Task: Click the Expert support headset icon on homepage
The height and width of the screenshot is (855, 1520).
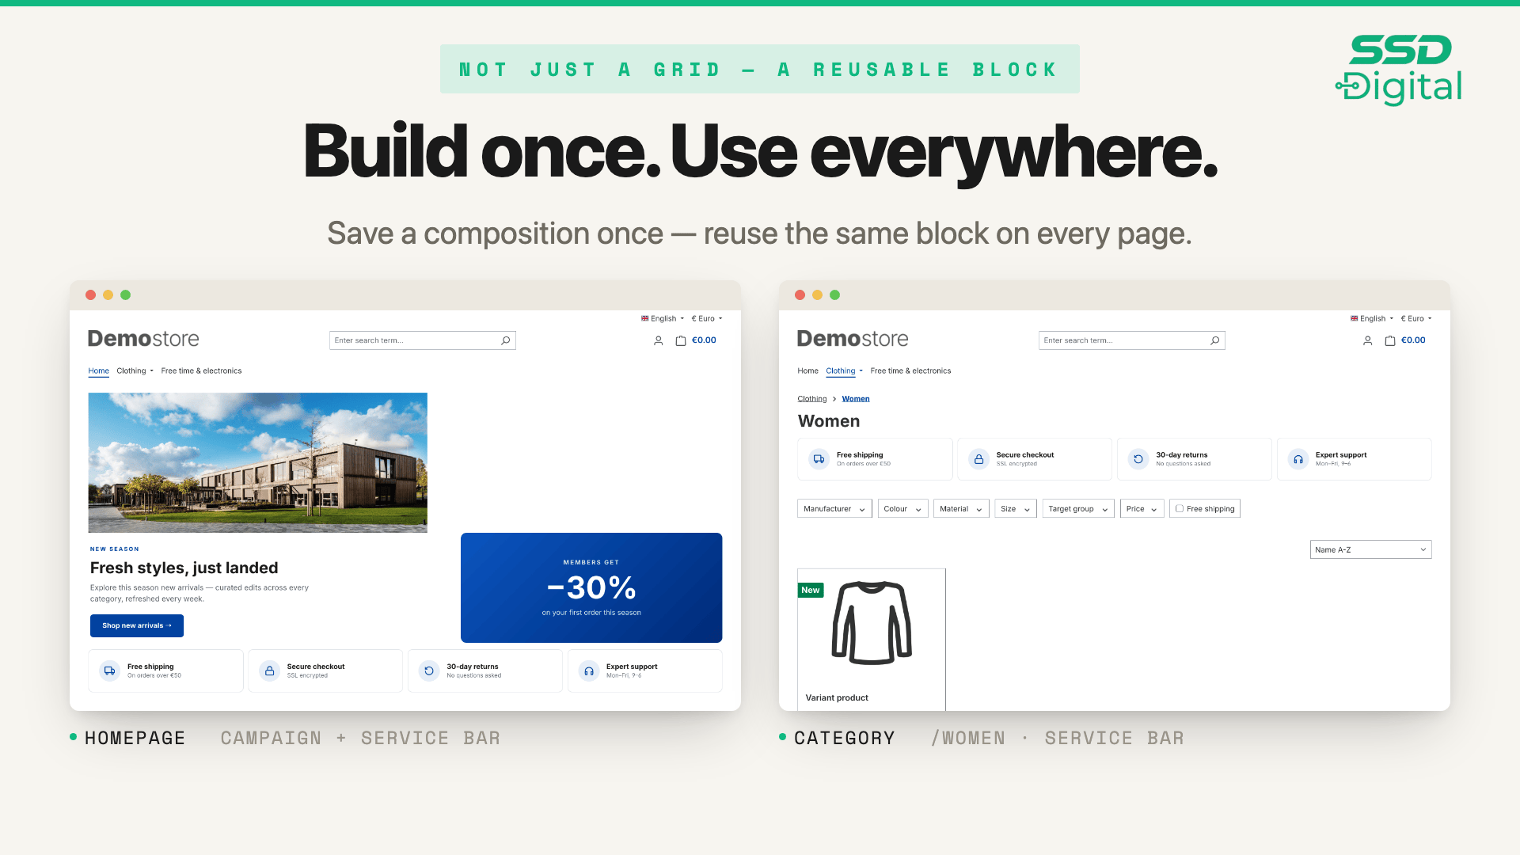Action: point(589,671)
